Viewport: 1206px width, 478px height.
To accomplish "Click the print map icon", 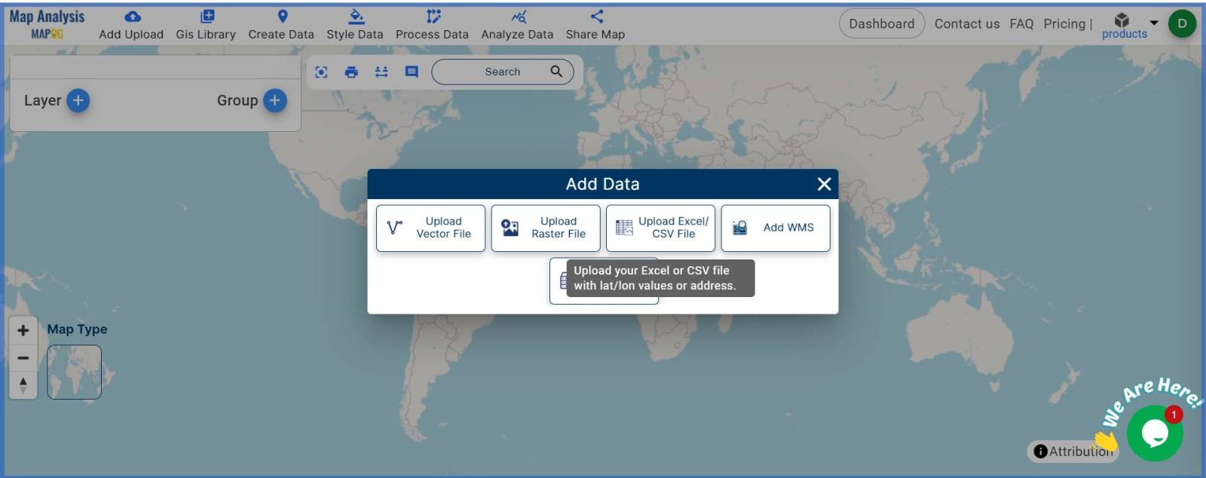I will [351, 72].
